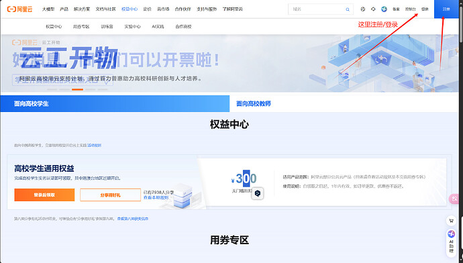Select the active orange banner carousel indicator
463x263 pixels.
[x=77, y=89]
